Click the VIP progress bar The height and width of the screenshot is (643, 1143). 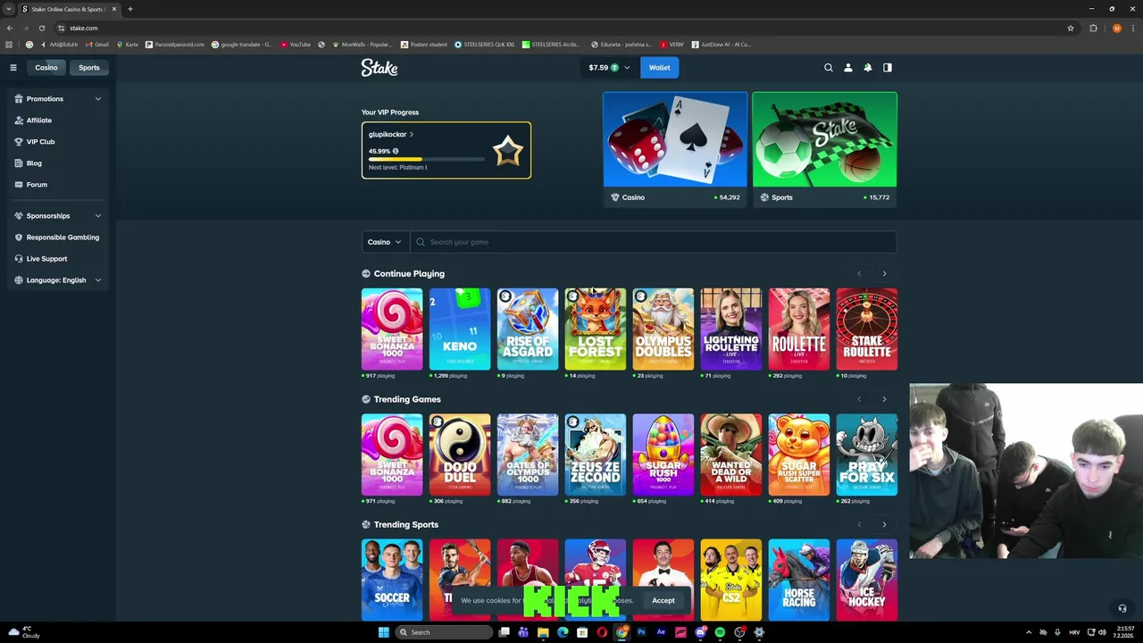427,160
